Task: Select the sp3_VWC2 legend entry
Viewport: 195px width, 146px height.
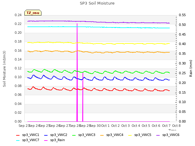Action: pyautogui.click(x=55, y=135)
